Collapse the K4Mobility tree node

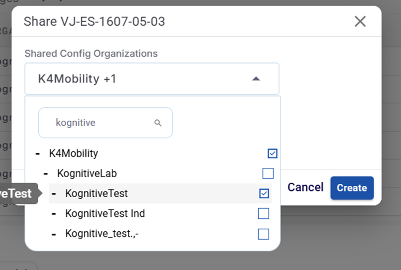point(38,153)
